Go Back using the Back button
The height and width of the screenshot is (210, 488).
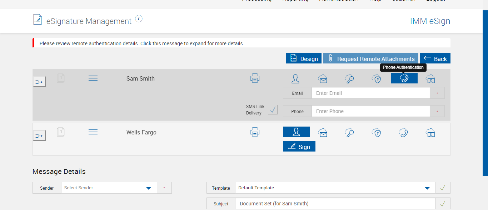(x=435, y=58)
